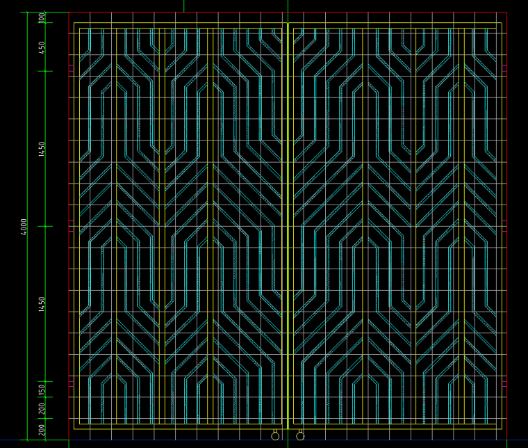Click the 150 dimension label
The width and height of the screenshot is (528, 448).
point(42,389)
